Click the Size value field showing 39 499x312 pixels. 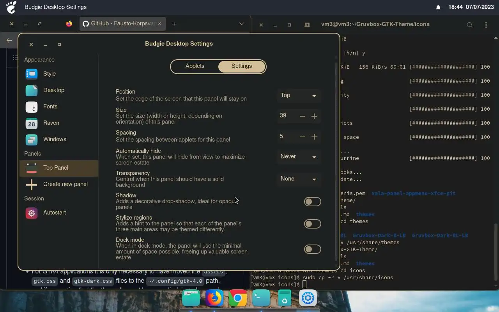(287, 116)
